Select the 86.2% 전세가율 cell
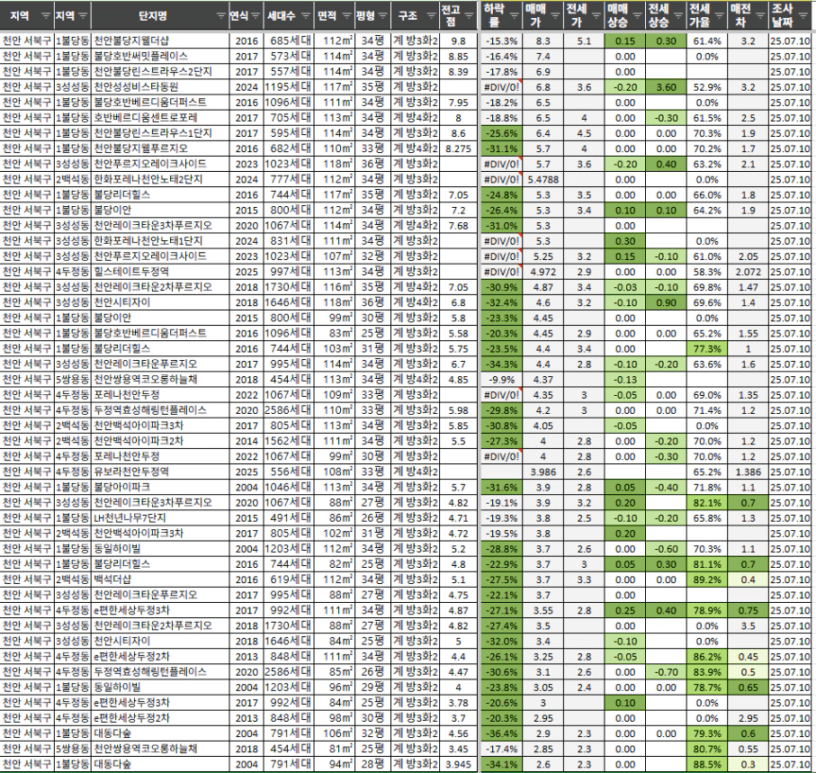 tap(707, 656)
